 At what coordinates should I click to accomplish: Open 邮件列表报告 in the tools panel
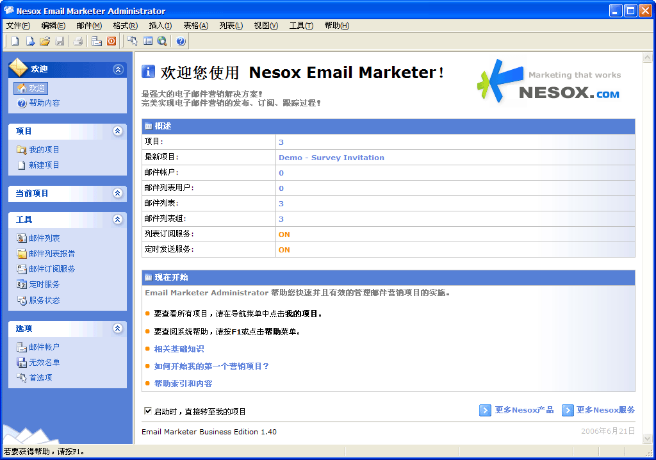[52, 254]
